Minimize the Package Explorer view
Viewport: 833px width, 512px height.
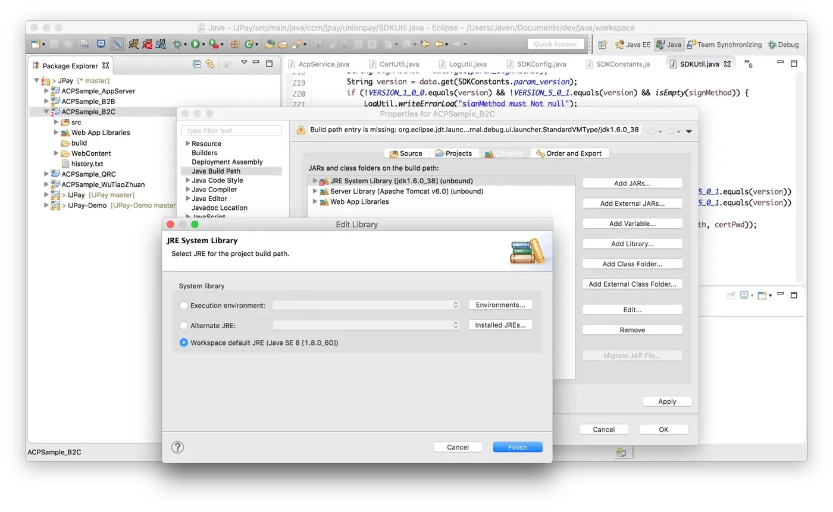coord(256,62)
